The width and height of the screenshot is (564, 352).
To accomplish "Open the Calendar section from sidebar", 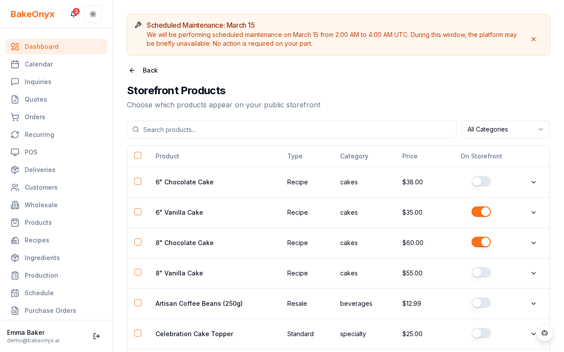I will tap(39, 64).
